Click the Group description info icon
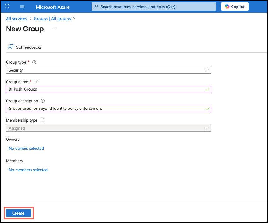This screenshot has width=268, height=223. pyautogui.click(x=43, y=101)
